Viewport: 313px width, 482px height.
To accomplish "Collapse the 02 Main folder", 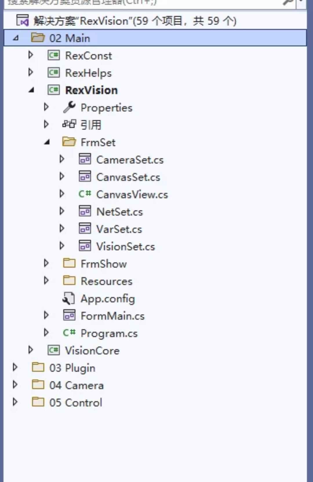I will (16, 38).
